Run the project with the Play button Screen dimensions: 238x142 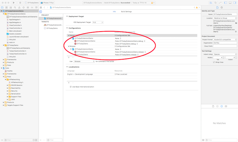14,3
